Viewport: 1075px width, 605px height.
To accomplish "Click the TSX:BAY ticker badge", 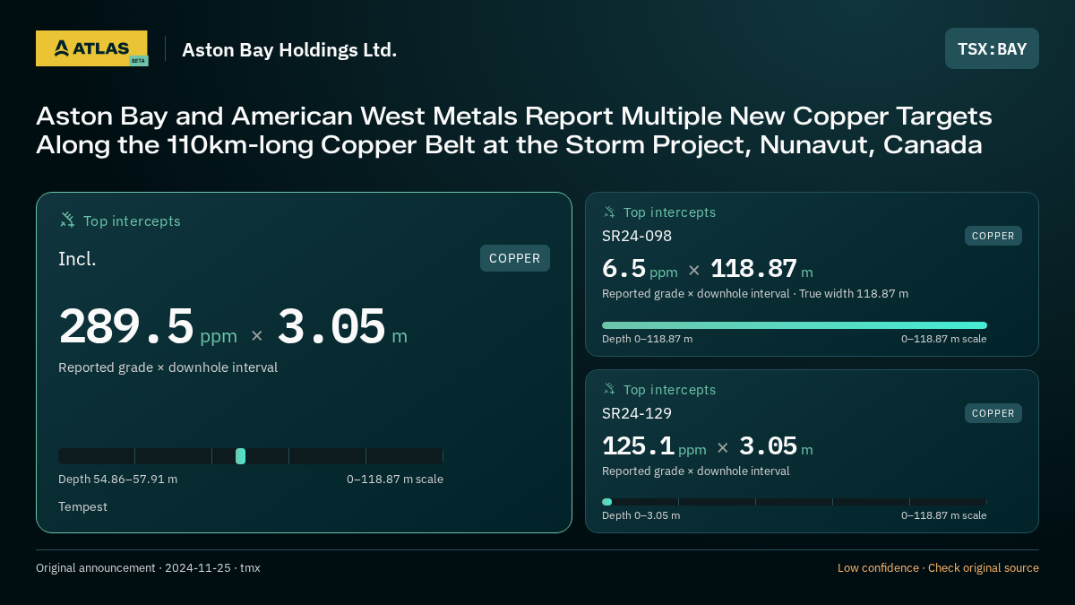I will click(x=992, y=48).
